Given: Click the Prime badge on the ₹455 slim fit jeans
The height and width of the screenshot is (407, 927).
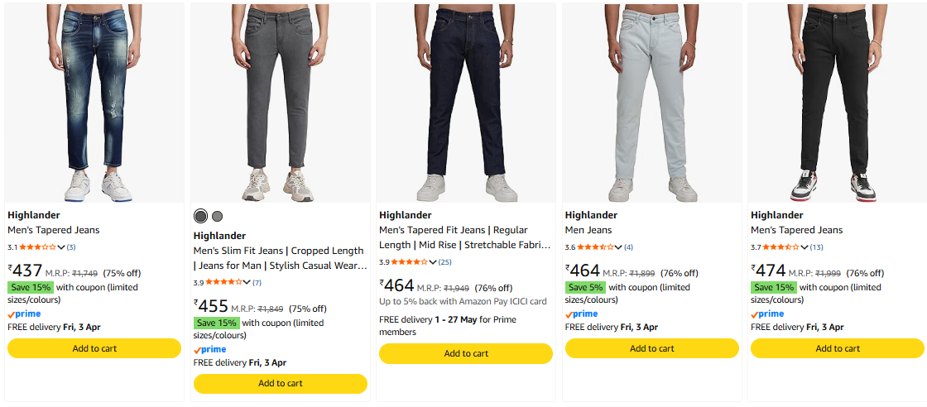Looking at the screenshot, I should pos(209,350).
